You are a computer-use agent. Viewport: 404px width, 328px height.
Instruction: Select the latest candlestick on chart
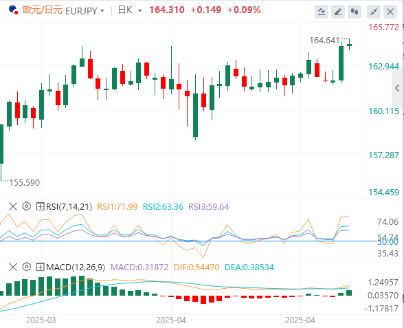[x=349, y=45]
